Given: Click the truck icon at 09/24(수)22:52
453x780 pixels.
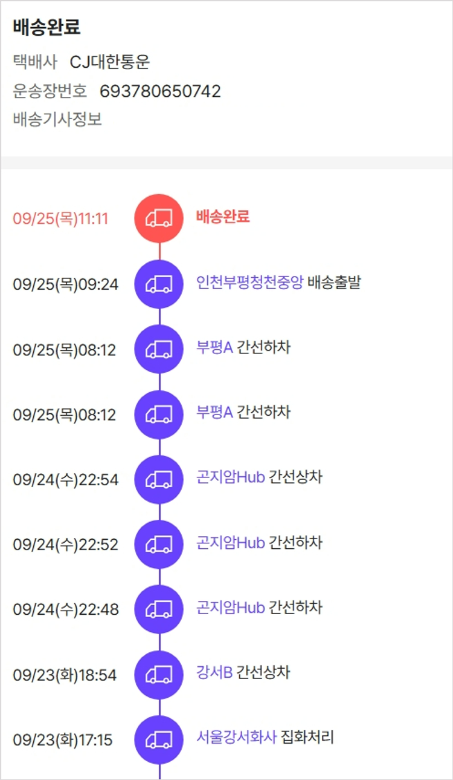Looking at the screenshot, I should 159,545.
